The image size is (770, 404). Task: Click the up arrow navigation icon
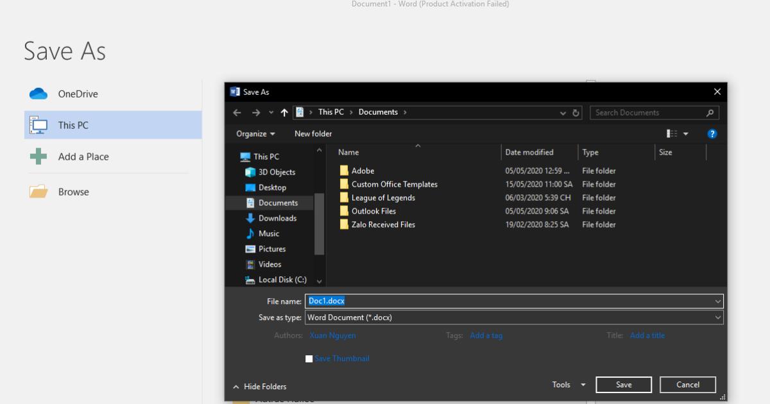pyautogui.click(x=284, y=113)
